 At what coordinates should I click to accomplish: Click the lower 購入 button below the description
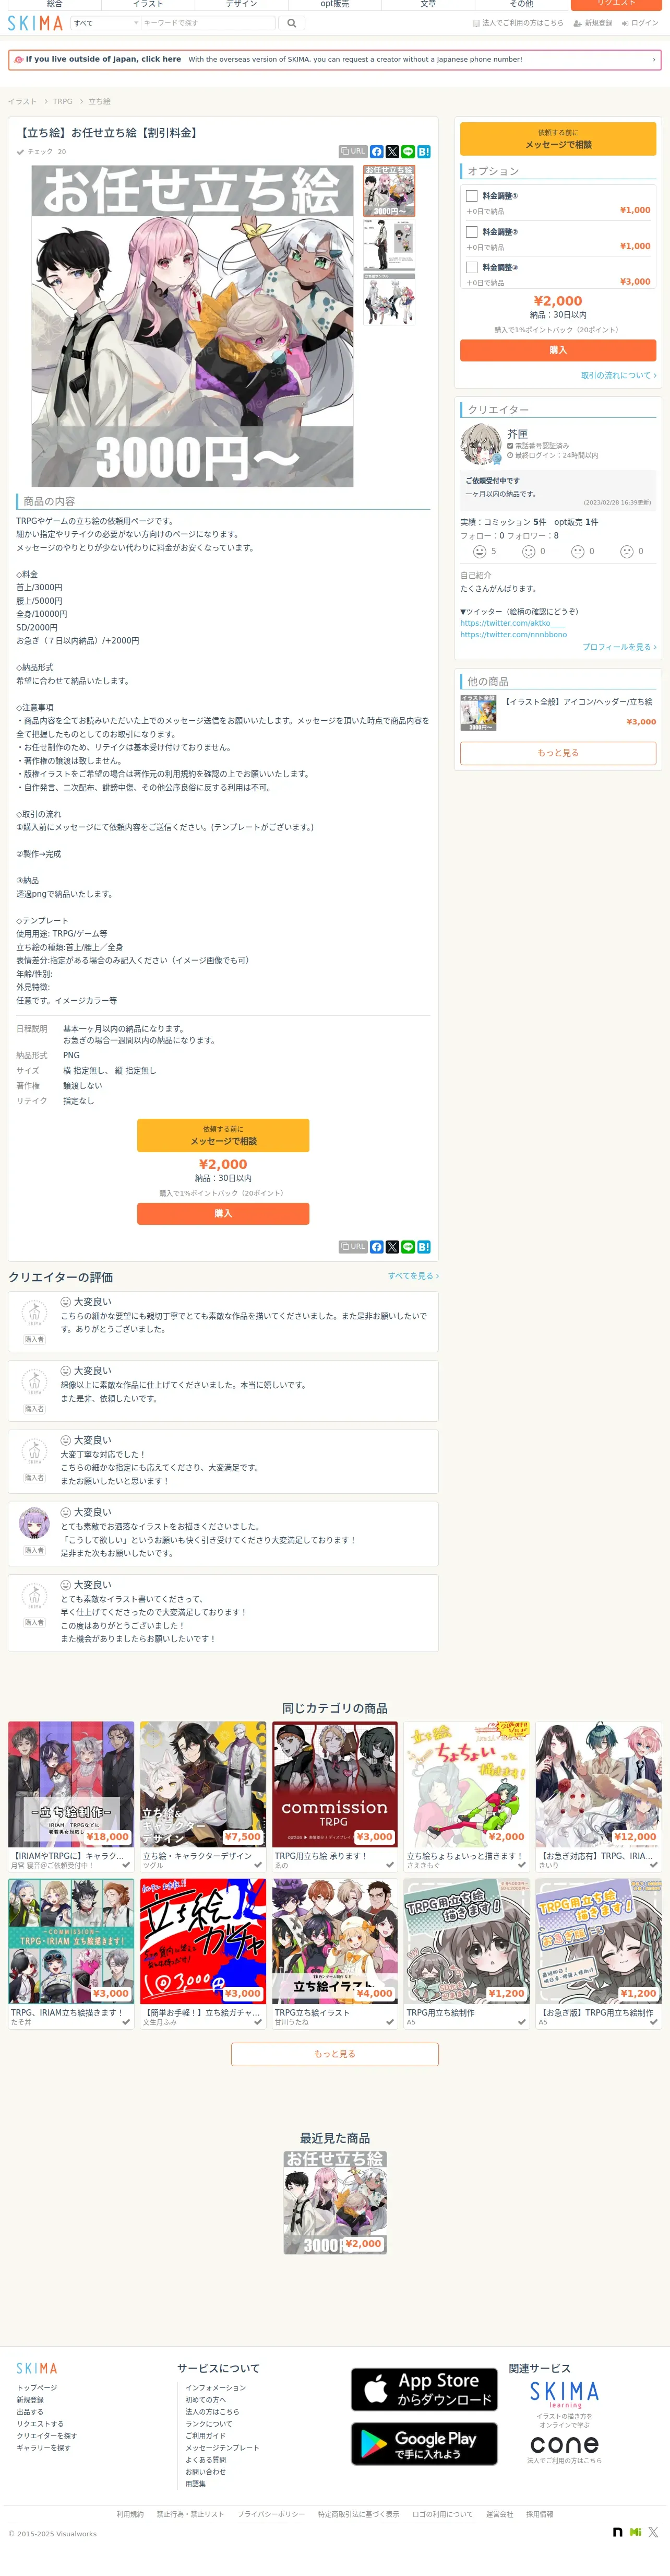point(223,1213)
